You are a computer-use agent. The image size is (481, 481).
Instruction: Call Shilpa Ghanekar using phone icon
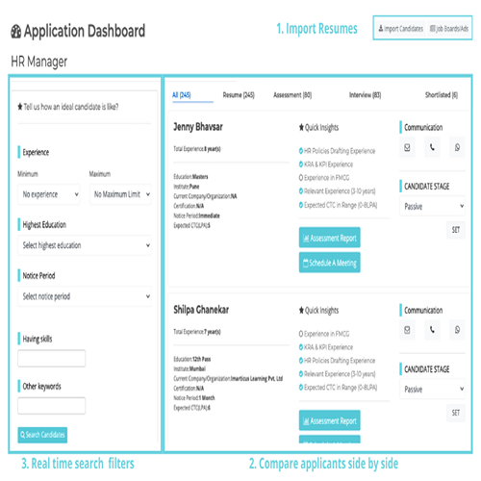coord(432,330)
